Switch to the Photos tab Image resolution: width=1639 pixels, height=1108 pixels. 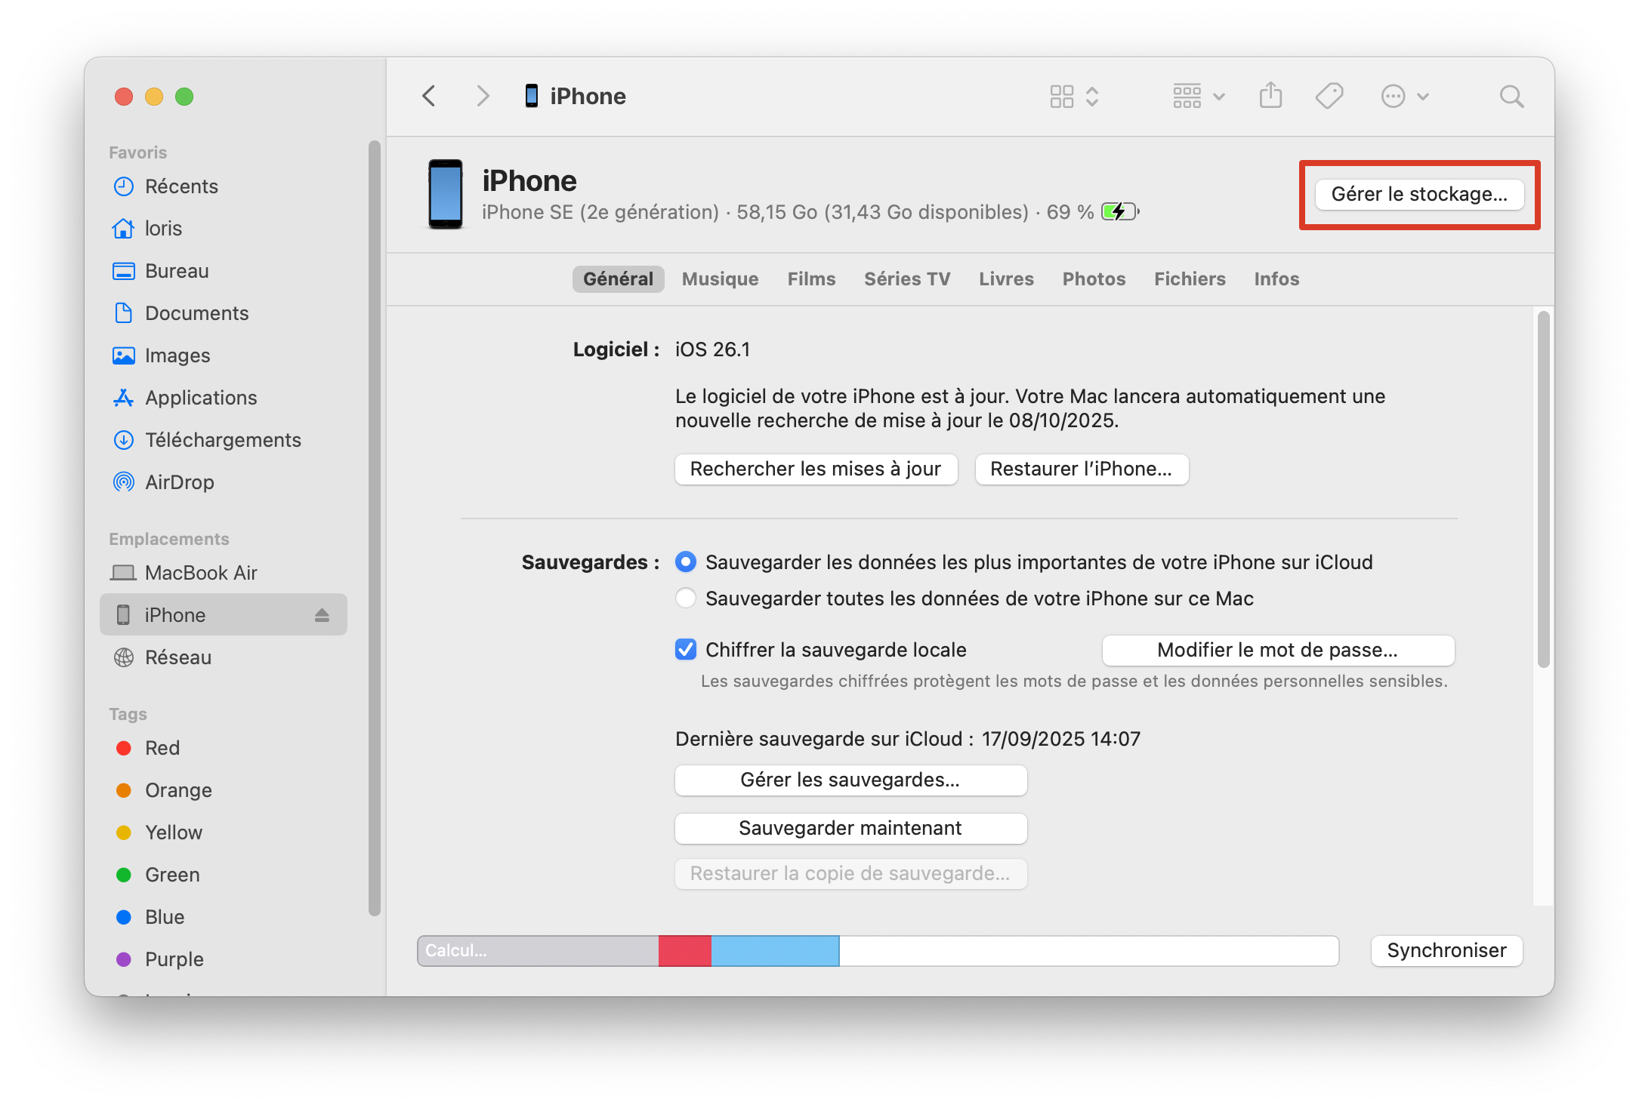point(1094,279)
